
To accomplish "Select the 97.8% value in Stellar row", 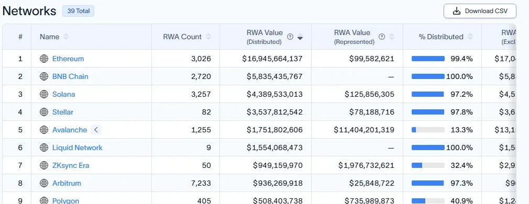I will tap(461, 112).
